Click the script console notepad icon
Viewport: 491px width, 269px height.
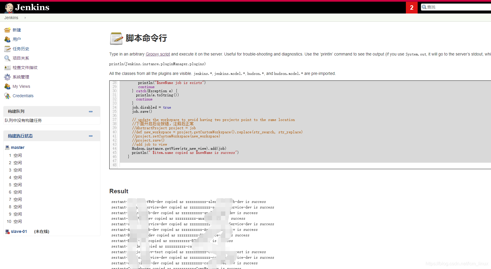pyautogui.click(x=116, y=38)
